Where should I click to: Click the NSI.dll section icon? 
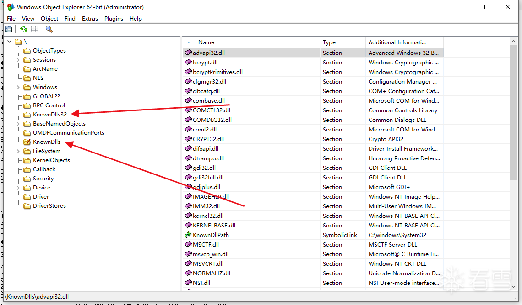click(188, 283)
